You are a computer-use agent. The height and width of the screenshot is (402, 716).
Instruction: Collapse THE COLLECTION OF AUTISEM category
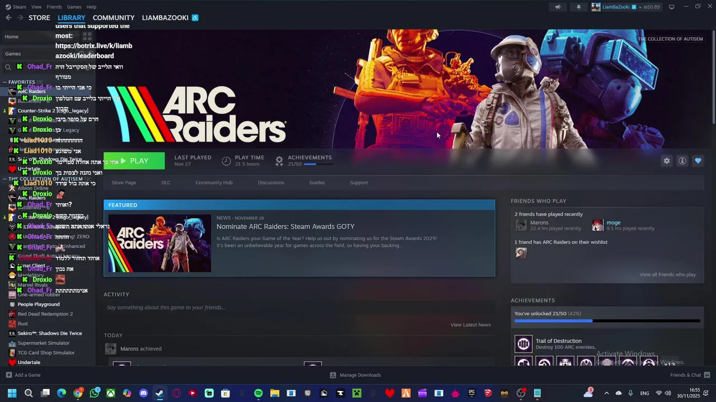pos(4,179)
